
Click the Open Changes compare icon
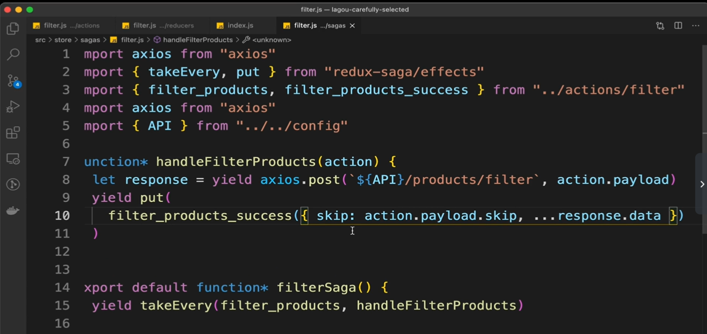(x=660, y=26)
